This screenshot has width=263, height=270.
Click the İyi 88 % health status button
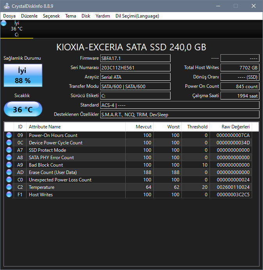pos(23,75)
